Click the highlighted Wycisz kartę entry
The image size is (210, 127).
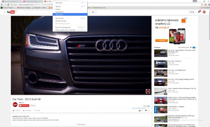[70, 15]
